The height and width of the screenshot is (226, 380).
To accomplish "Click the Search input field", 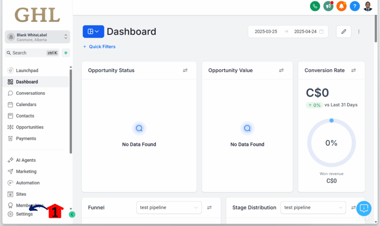I will [x=32, y=53].
